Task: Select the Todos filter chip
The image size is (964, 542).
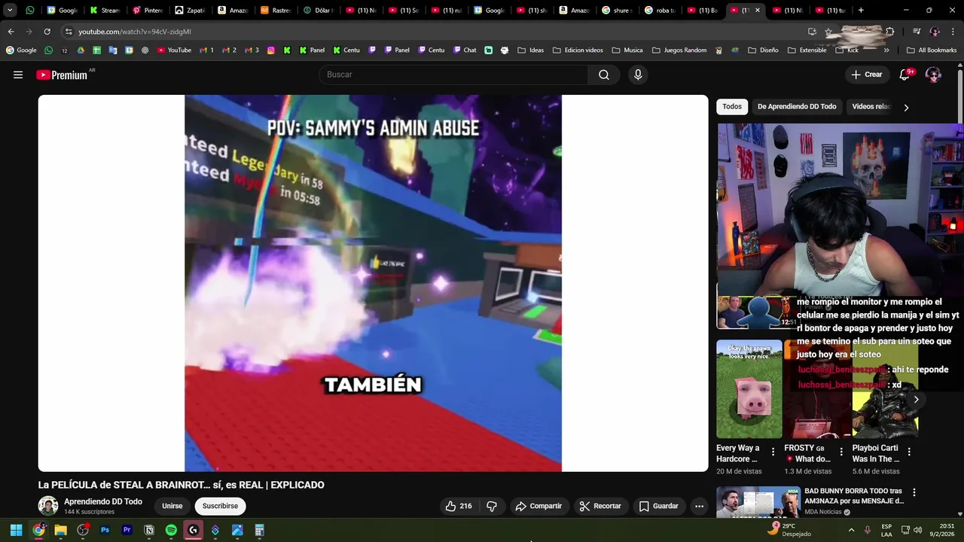Action: pyautogui.click(x=731, y=107)
